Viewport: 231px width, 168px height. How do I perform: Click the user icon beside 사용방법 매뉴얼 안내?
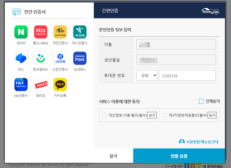pyautogui.click(x=182, y=142)
